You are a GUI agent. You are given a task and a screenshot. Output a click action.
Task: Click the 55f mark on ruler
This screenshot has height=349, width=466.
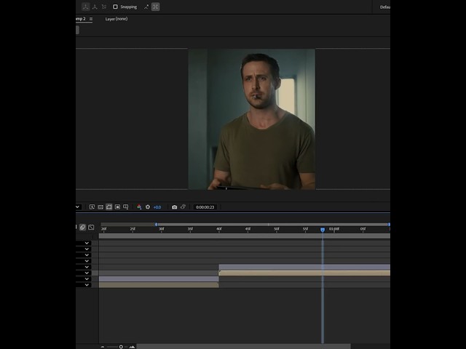[x=305, y=229]
